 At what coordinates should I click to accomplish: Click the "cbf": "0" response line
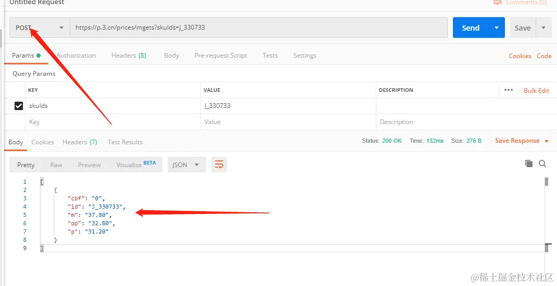(86, 198)
